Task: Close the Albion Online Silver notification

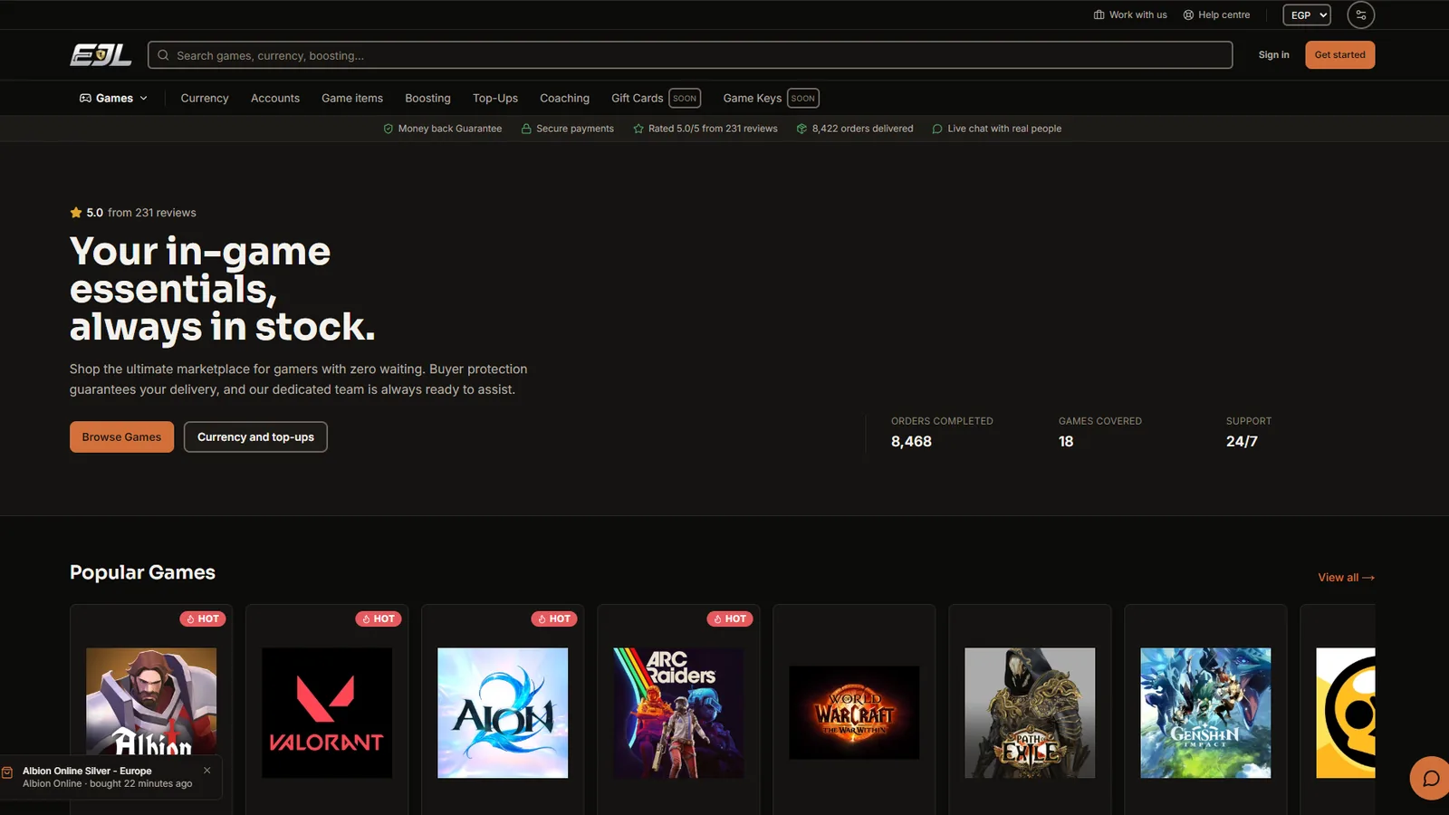Action: pyautogui.click(x=207, y=771)
